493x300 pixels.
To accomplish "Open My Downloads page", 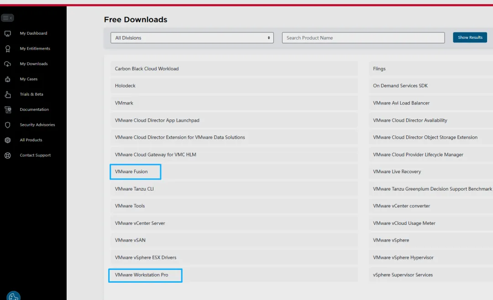I will coord(34,64).
